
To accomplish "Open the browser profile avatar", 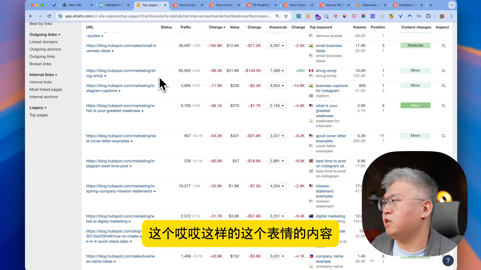I will pos(442,16).
